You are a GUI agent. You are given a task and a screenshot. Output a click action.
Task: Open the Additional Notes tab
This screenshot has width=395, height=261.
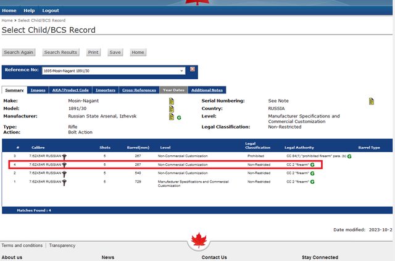[208, 90]
